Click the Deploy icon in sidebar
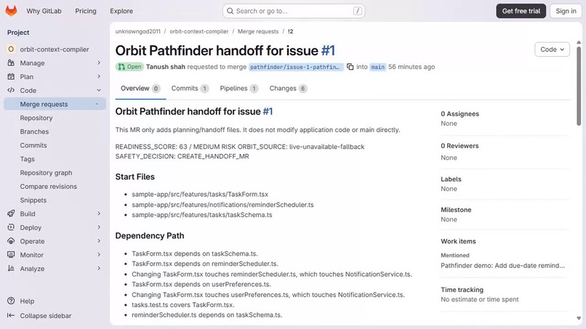The image size is (586, 329). (11, 227)
